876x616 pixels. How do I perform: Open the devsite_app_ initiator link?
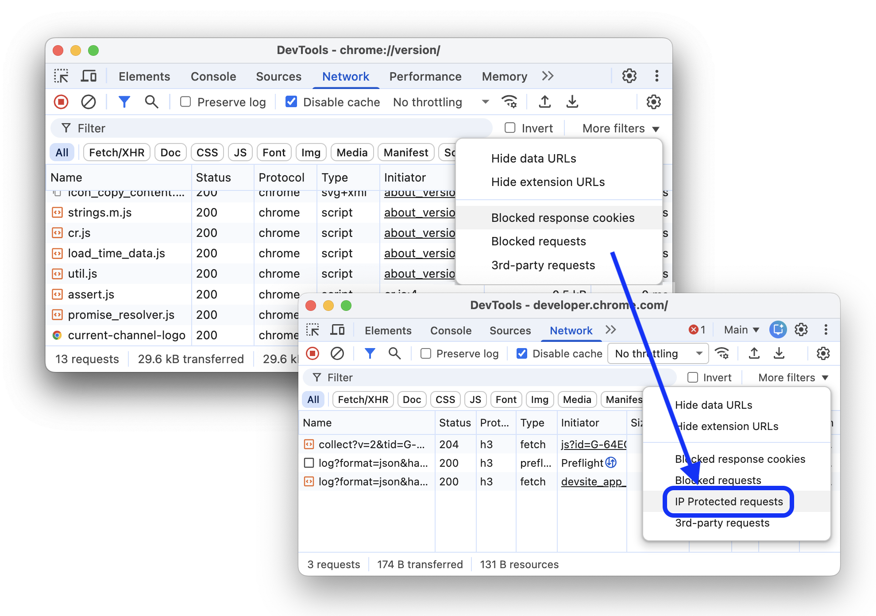(593, 481)
